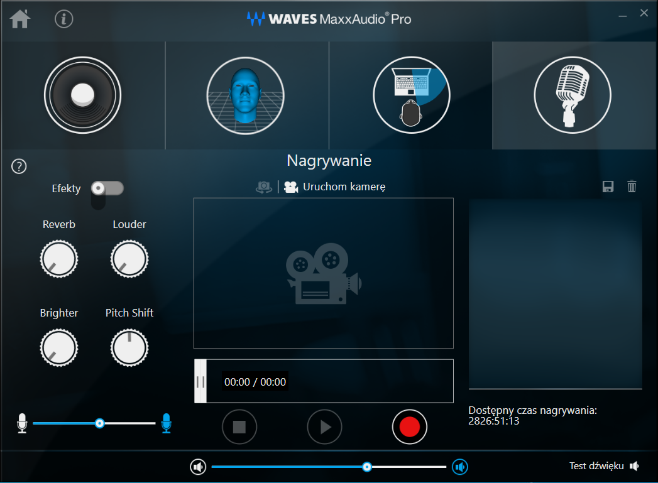
Task: Save the recording with floppy icon
Action: pos(608,187)
